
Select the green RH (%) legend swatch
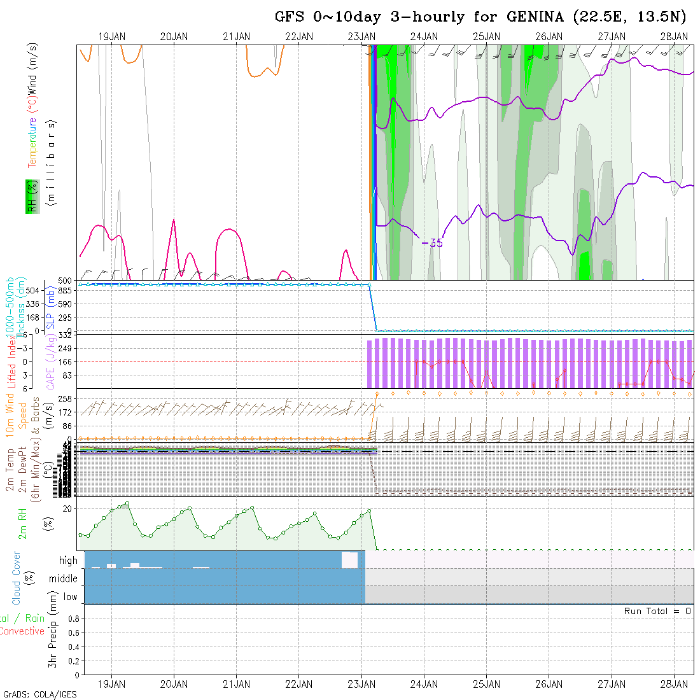point(32,197)
